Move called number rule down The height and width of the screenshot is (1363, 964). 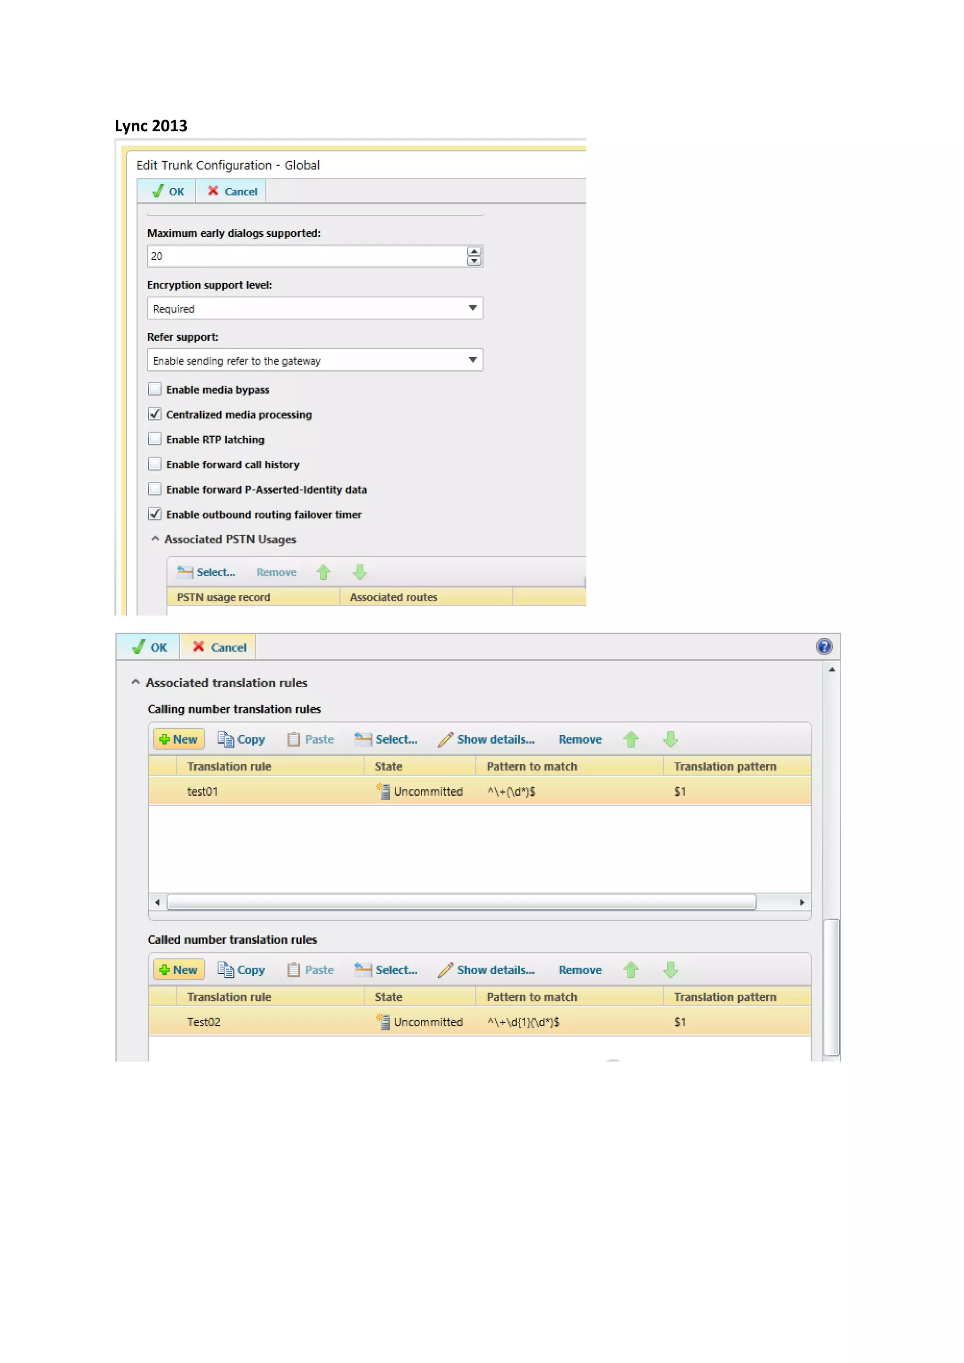click(671, 970)
